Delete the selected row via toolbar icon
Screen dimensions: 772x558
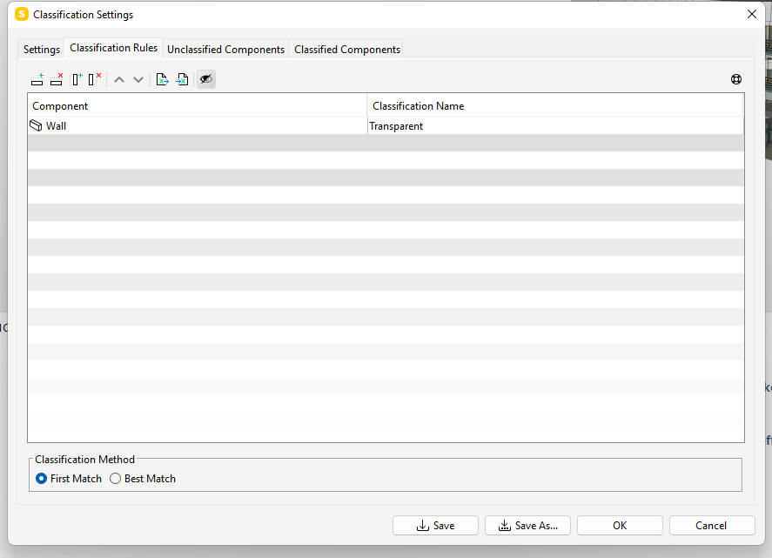57,79
